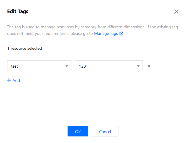186x143 pixels.
Task: Click the arrow on the test dropdown
Action: click(67, 66)
